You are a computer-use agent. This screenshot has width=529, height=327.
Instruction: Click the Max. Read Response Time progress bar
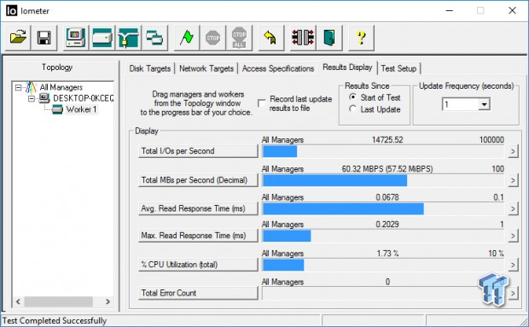coord(383,236)
